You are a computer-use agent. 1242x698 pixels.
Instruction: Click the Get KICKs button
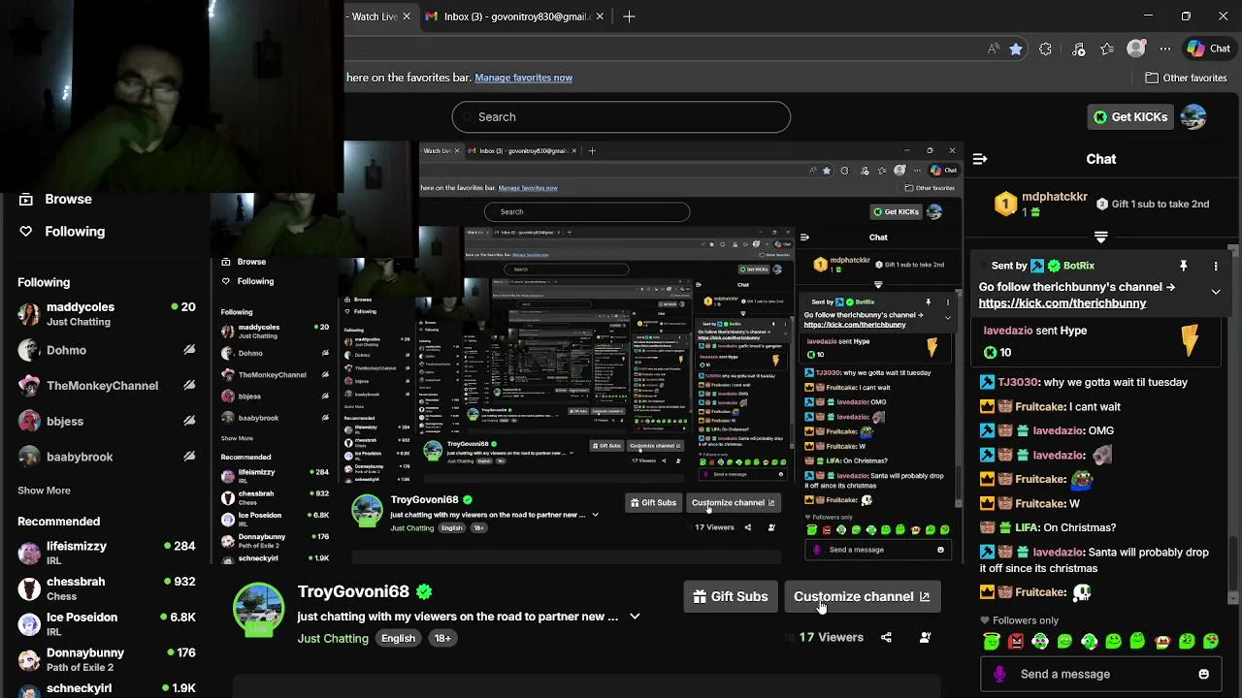[x=1131, y=116]
